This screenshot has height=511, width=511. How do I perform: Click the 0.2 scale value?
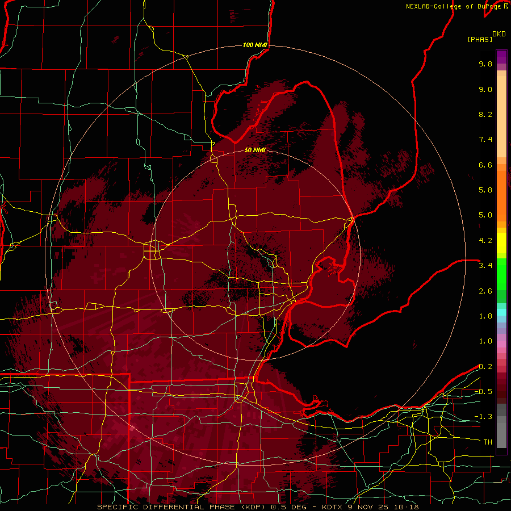click(485, 367)
